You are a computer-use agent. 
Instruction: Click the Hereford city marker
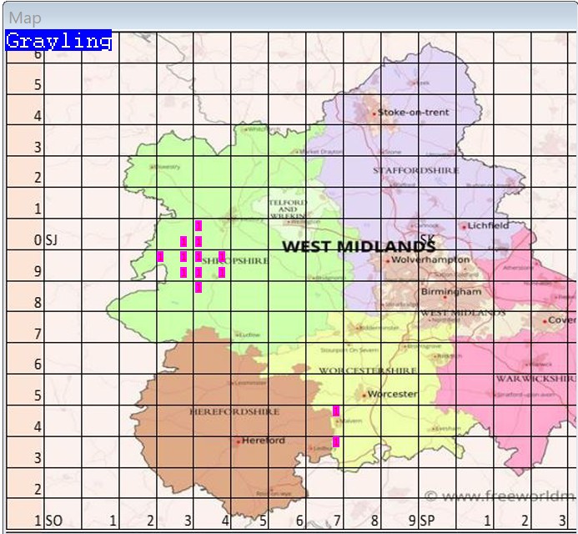pos(239,441)
